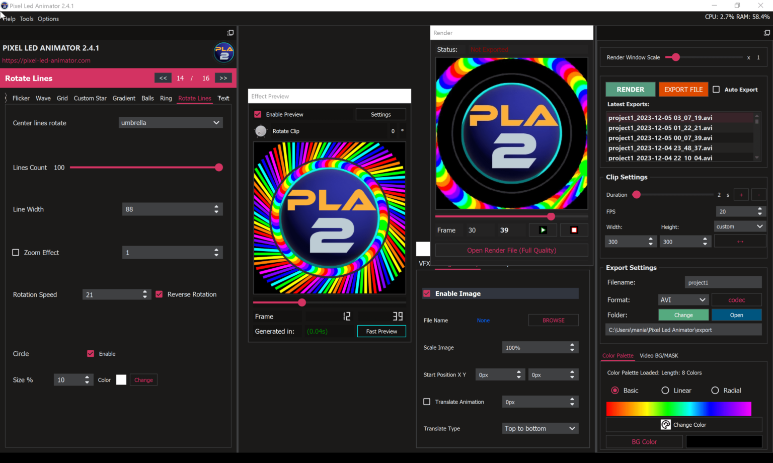
Task: Select the project1_2023-12-05 03_07_19.avi export
Action: [660, 117]
